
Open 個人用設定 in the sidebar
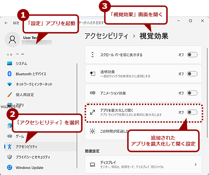tap(40, 95)
